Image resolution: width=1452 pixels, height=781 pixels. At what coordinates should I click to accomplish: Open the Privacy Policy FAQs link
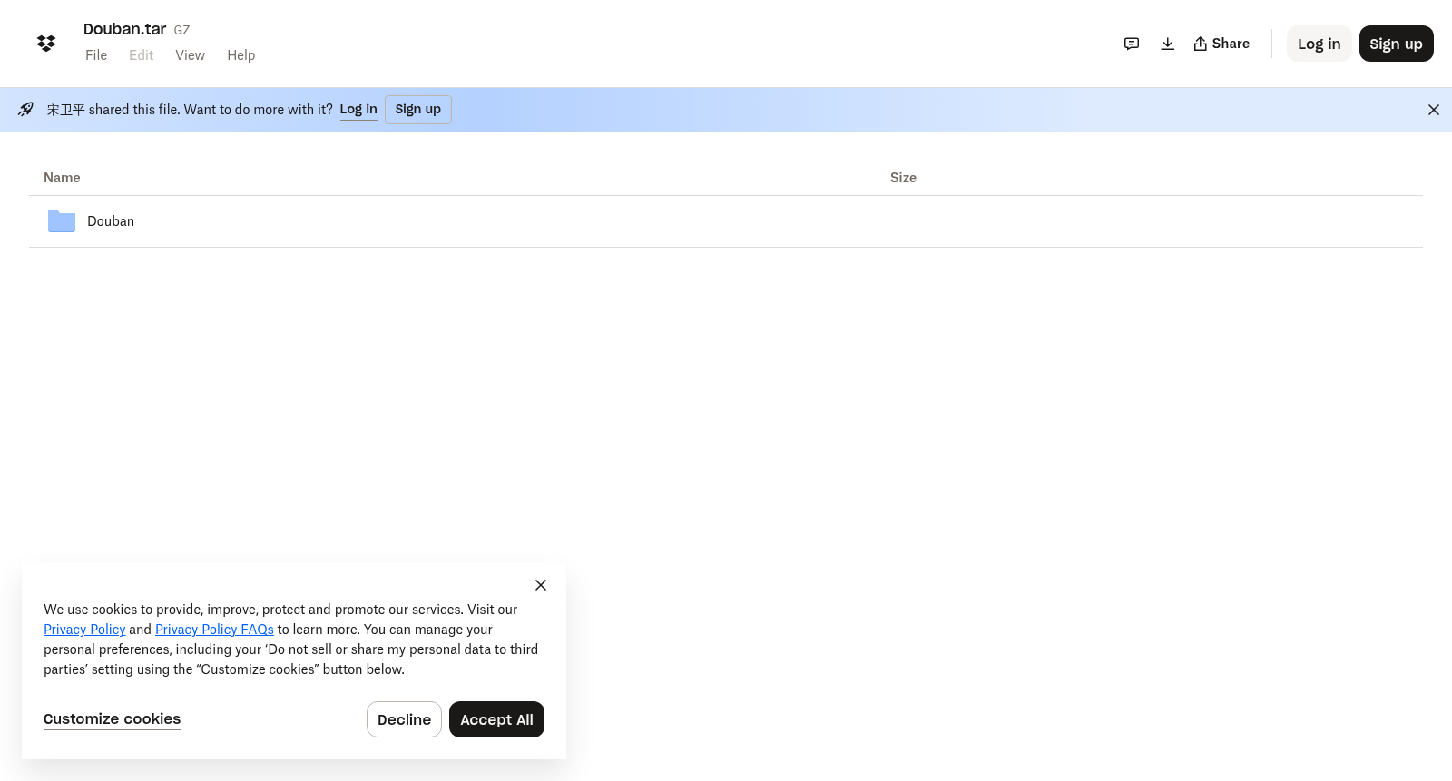click(214, 630)
